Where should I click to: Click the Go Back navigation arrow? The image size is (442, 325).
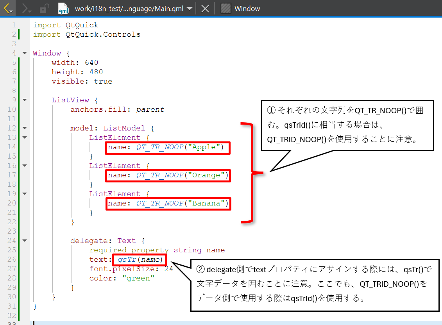8,8
